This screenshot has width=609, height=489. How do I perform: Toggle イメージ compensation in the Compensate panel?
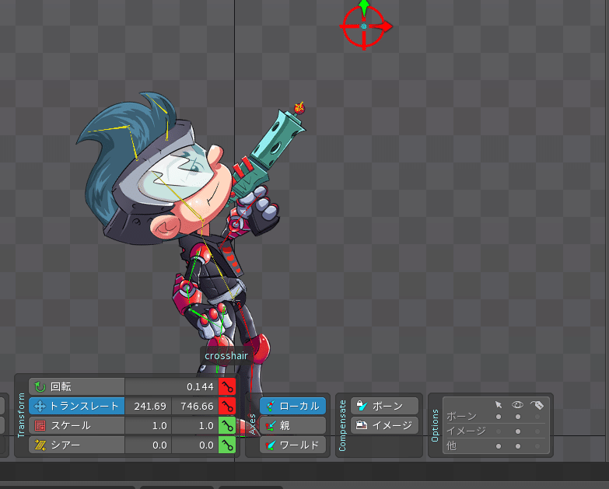384,425
